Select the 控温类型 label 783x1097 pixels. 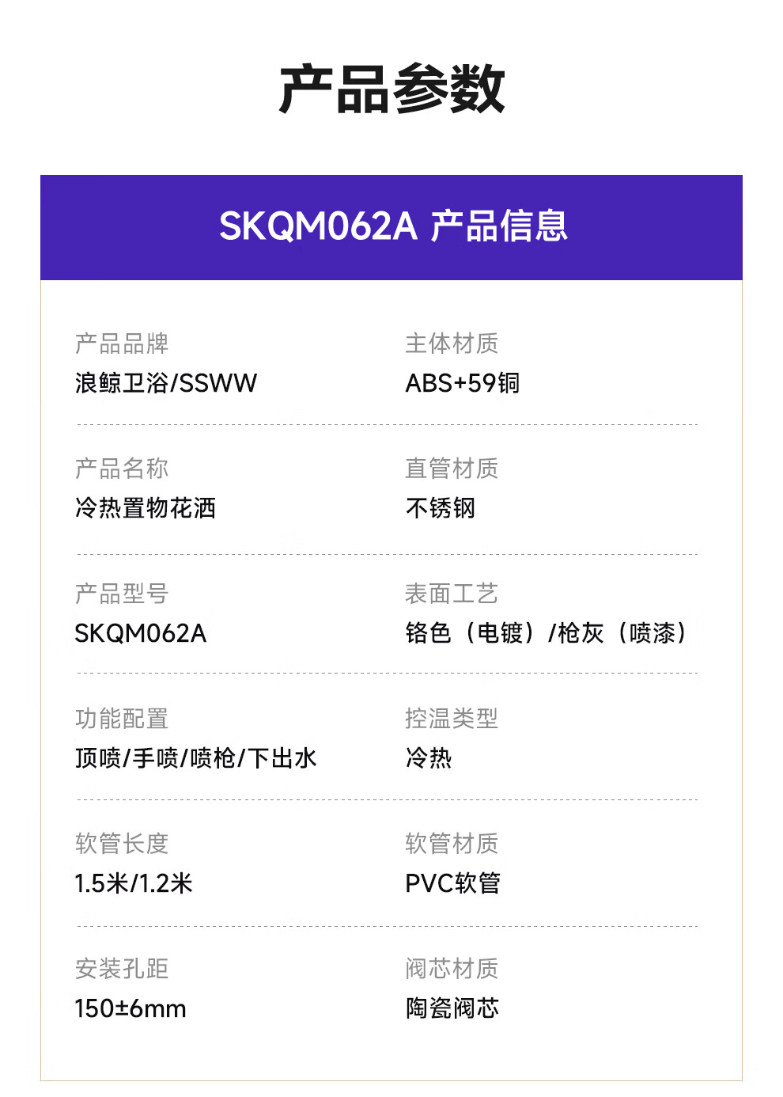(x=452, y=719)
